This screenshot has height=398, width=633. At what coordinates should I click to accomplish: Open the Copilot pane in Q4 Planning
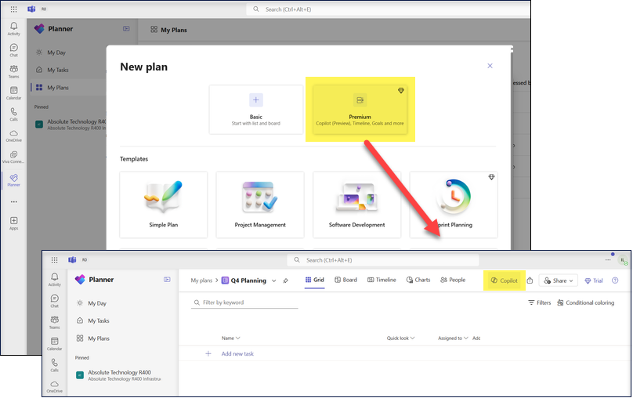point(505,280)
